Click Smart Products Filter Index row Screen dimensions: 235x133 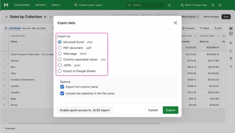[32, 54]
